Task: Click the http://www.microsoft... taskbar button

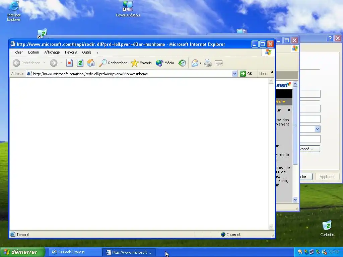Action: tap(129, 252)
